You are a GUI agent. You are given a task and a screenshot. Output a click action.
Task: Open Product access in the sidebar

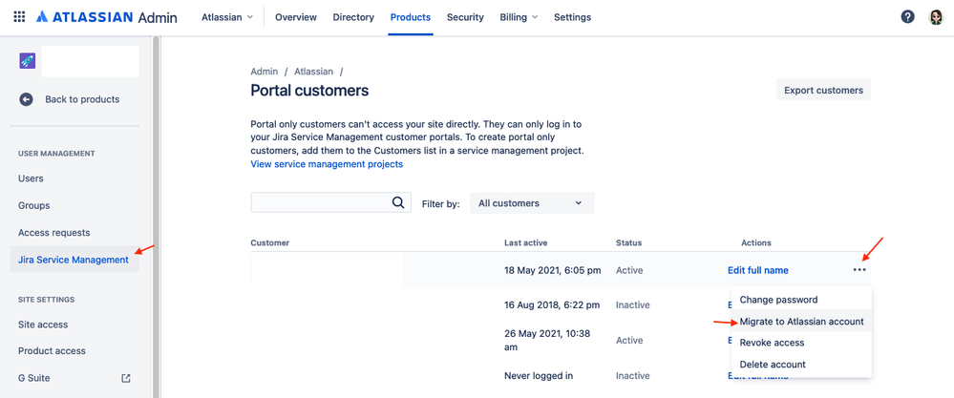tap(52, 350)
